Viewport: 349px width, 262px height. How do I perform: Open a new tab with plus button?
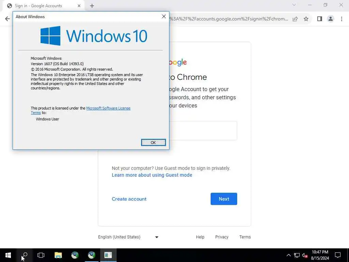pyautogui.click(x=92, y=6)
